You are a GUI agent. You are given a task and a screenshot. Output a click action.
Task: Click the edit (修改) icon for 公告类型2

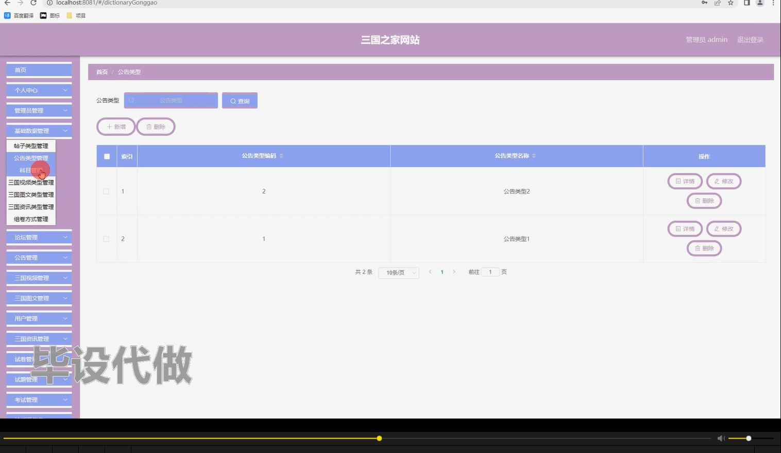717,181
